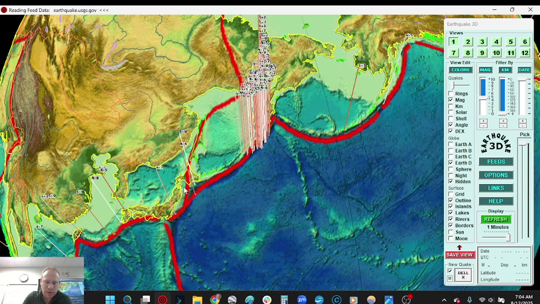Enable the Km checkbox
This screenshot has width=540, height=304.
point(451,106)
